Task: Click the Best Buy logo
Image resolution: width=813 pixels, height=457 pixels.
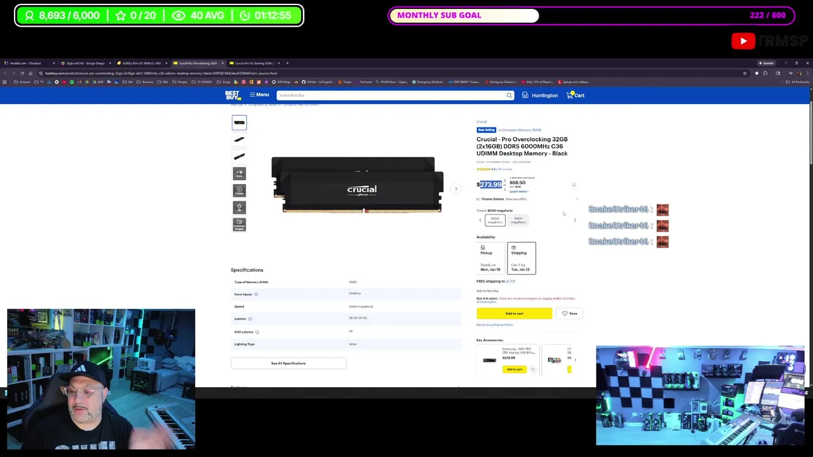Action: tap(232, 95)
